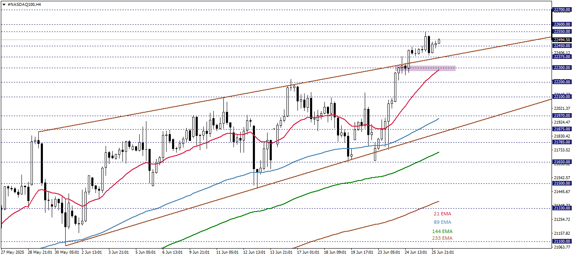The image size is (573, 257).
Task: Click the 22100.00 price level label
Action: pyautogui.click(x=562, y=97)
